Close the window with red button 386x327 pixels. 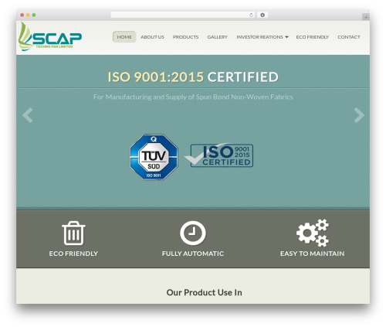(22, 15)
